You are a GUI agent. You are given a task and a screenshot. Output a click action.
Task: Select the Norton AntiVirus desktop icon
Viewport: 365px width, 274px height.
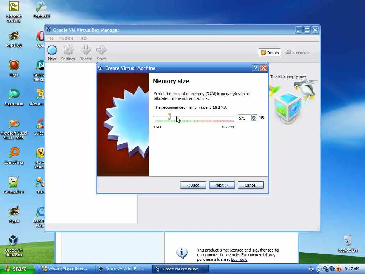[x=39, y=158]
